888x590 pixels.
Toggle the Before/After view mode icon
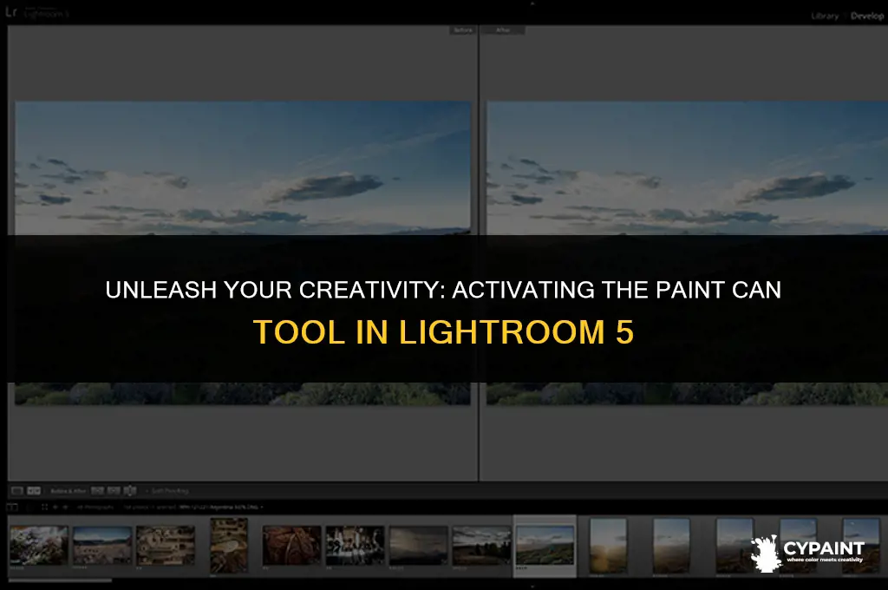(x=34, y=491)
